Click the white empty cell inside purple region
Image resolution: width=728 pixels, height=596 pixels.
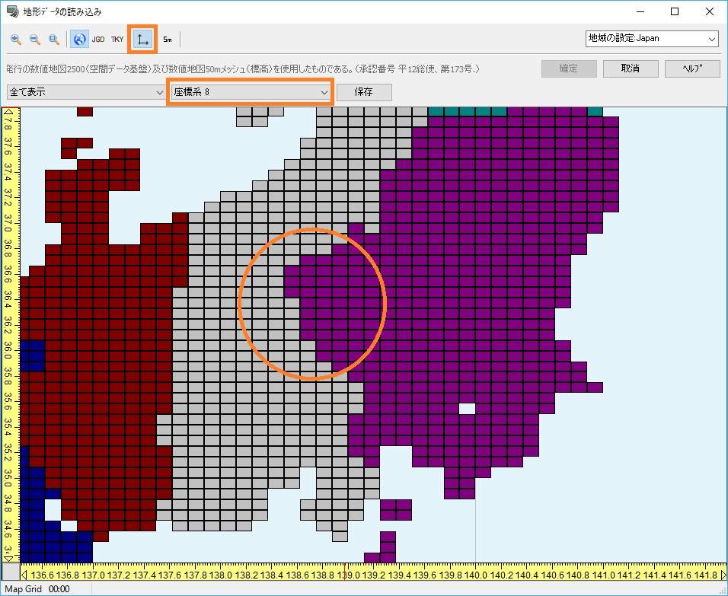tap(468, 409)
